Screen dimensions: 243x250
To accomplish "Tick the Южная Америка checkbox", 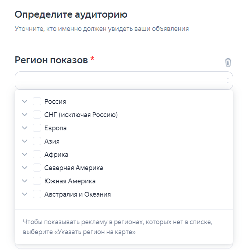I will [37, 181].
